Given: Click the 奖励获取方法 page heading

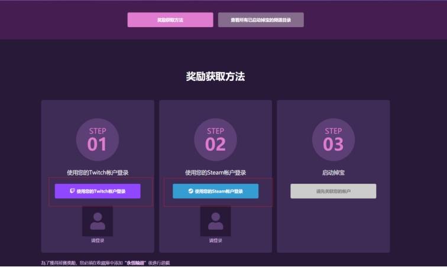Looking at the screenshot, I should pyautogui.click(x=215, y=76).
